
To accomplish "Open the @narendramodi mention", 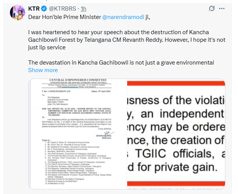I will pos(123,17).
